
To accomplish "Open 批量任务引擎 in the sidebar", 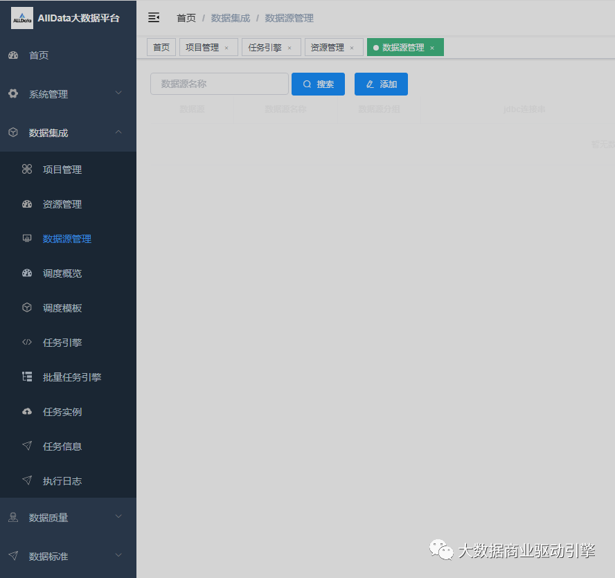I will 71,377.
